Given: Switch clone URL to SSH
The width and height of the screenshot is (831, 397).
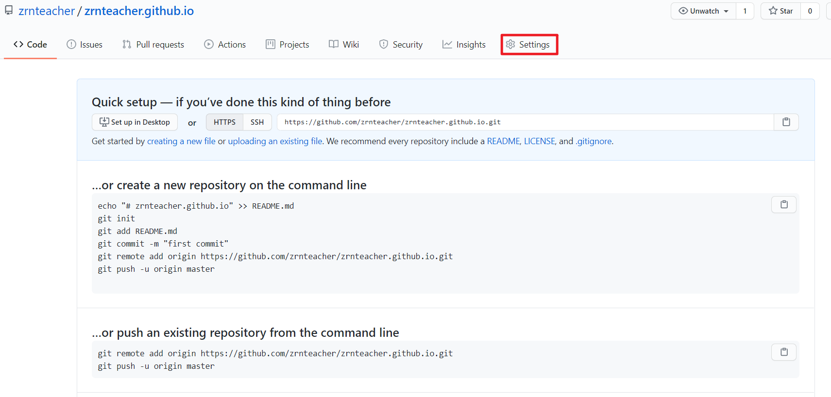Looking at the screenshot, I should [257, 122].
